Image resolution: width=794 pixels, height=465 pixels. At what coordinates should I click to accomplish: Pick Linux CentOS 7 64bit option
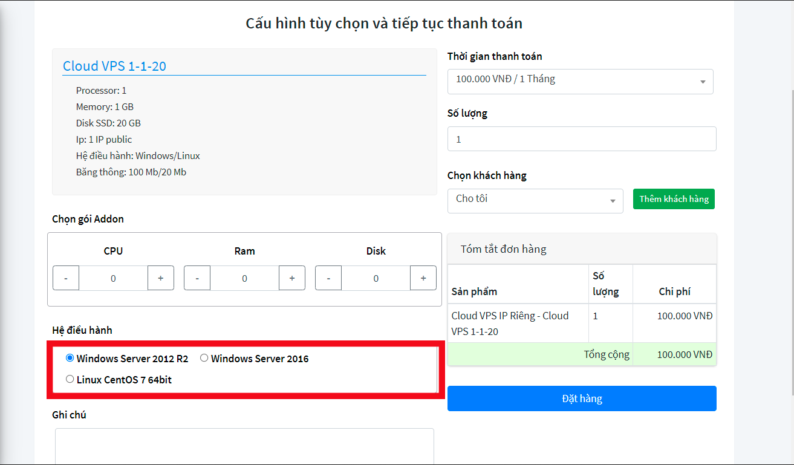point(70,379)
